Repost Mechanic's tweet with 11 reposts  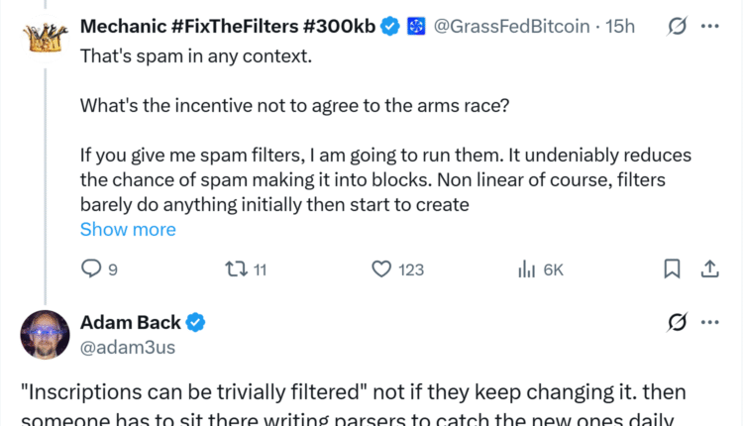click(x=238, y=268)
